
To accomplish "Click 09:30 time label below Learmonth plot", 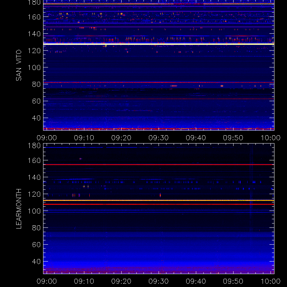I will pyautogui.click(x=159, y=281).
